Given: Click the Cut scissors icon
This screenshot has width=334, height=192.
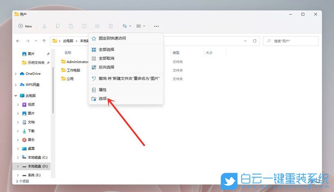Looking at the screenshot, I should 44,26.
